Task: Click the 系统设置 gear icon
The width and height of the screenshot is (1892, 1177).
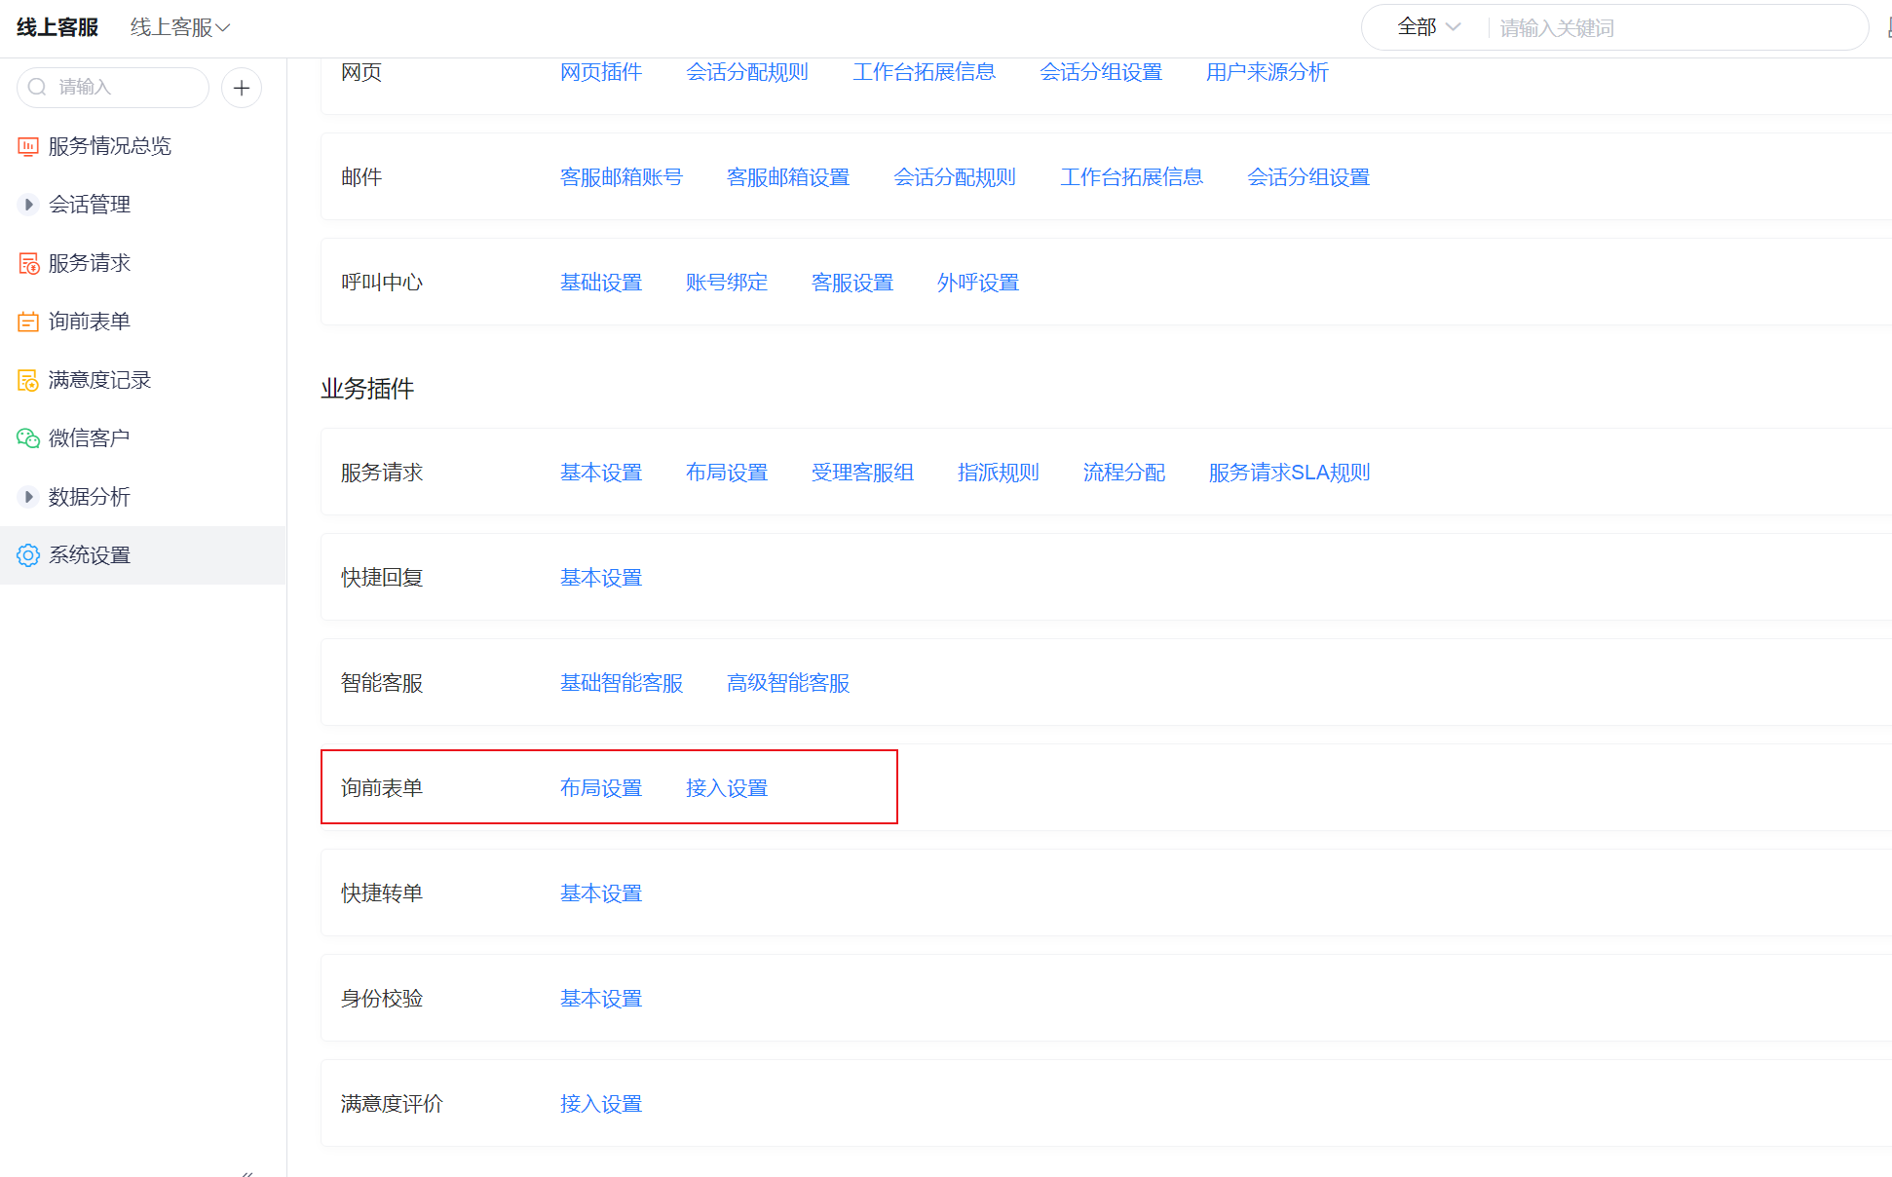Action: click(x=28, y=555)
